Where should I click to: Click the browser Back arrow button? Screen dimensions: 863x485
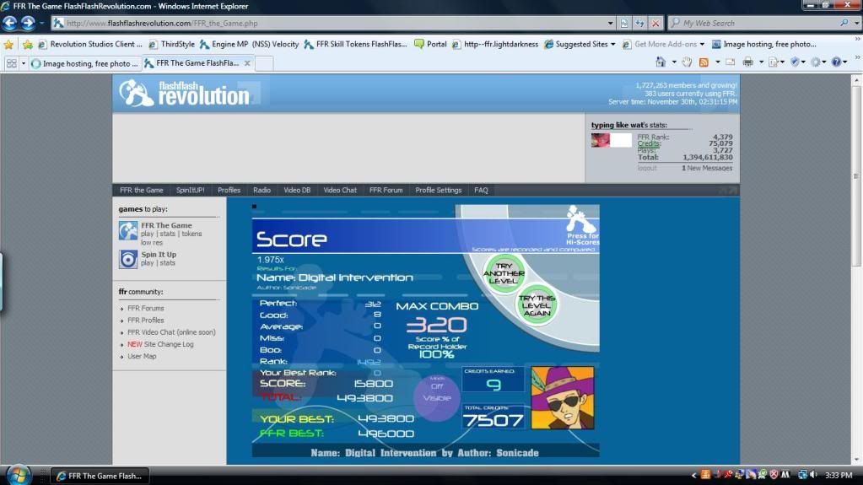point(10,23)
